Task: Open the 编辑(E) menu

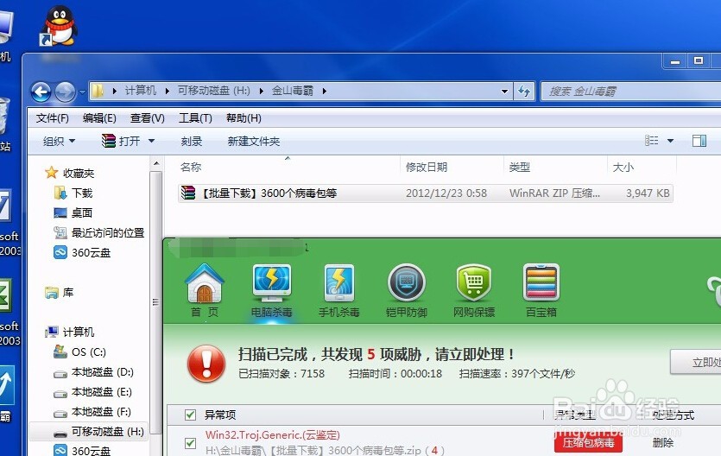Action: pos(99,118)
